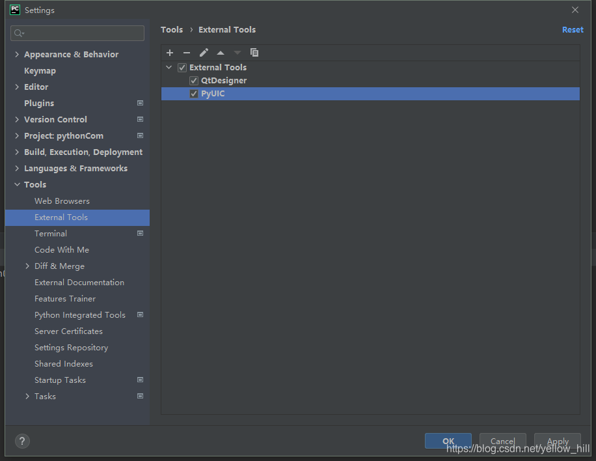Open Shared Indexes settings

coord(64,364)
